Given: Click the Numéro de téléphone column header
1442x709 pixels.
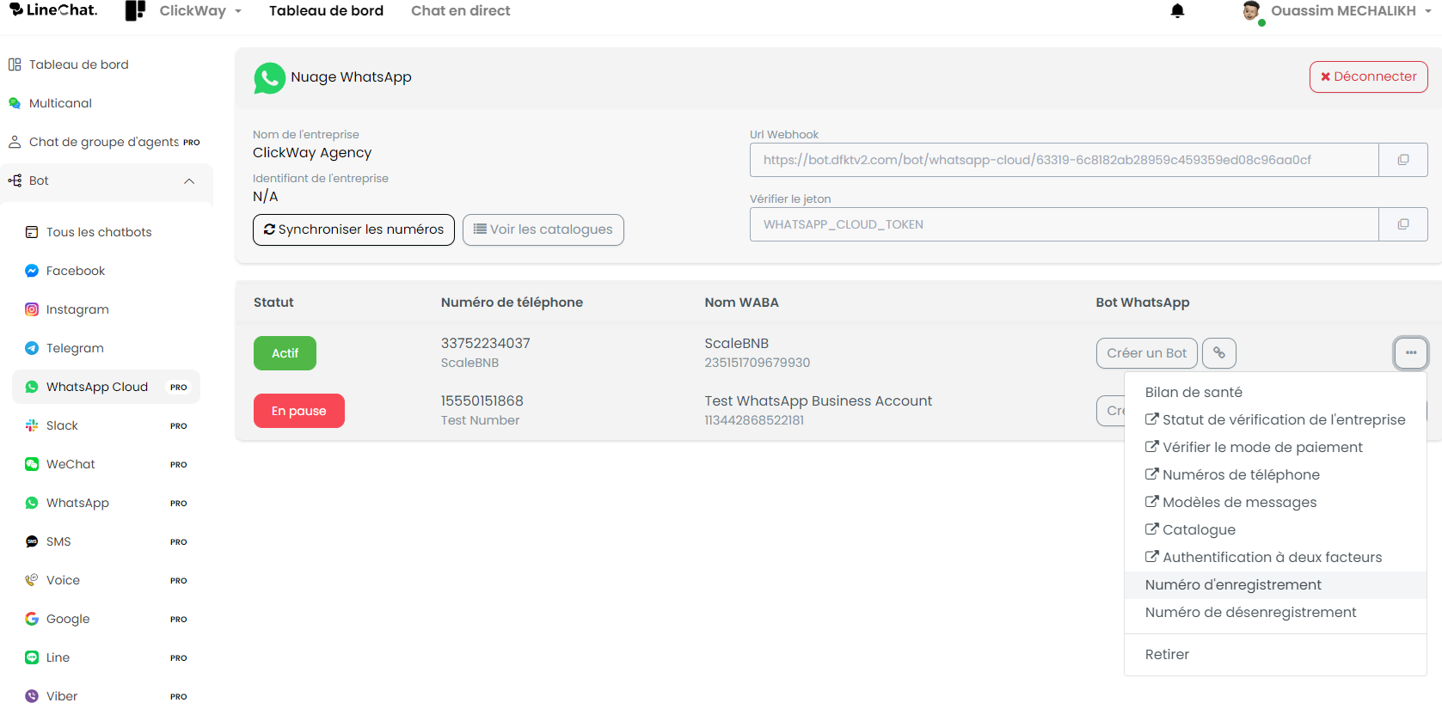Looking at the screenshot, I should coord(512,303).
